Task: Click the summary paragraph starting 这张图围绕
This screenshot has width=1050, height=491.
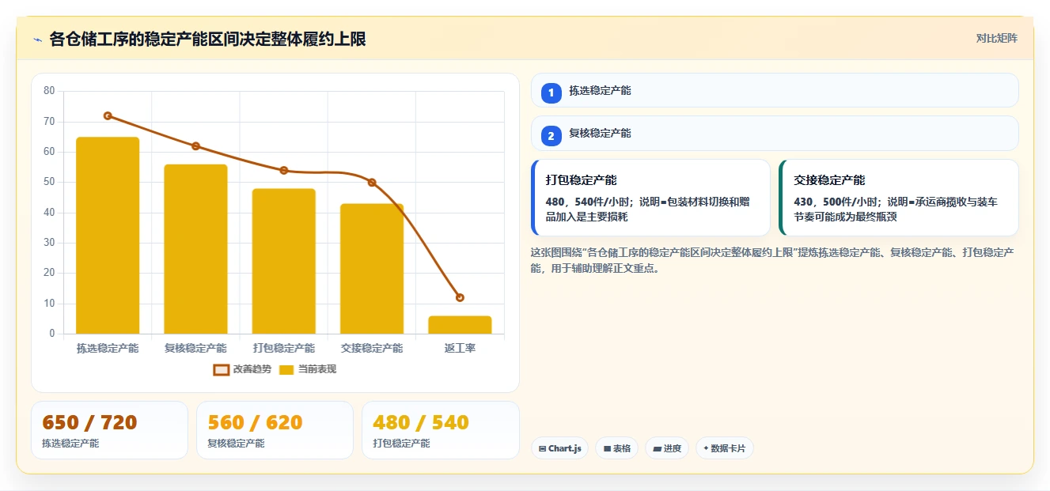Action: point(773,260)
